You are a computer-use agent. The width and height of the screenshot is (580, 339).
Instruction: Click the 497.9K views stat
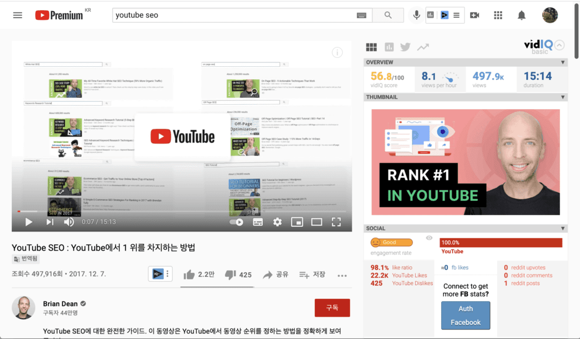click(488, 79)
